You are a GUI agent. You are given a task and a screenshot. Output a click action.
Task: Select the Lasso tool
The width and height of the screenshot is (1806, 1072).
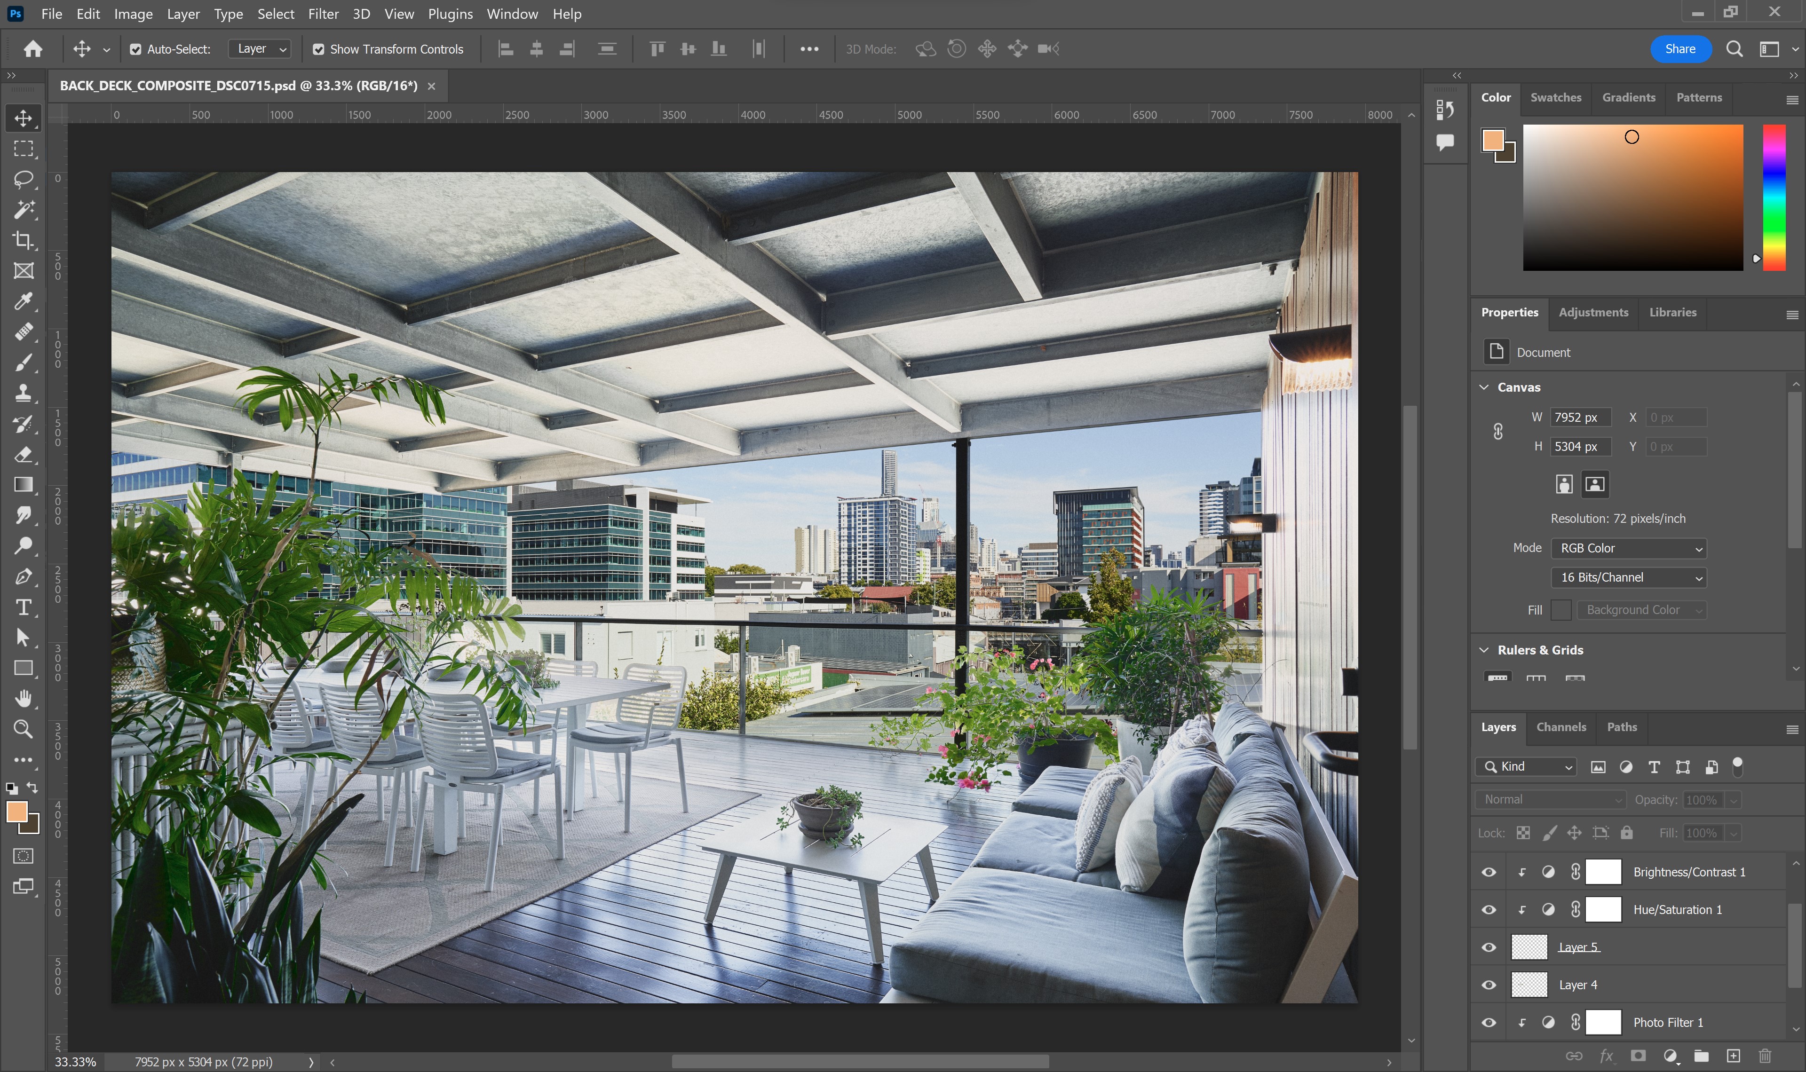[23, 179]
